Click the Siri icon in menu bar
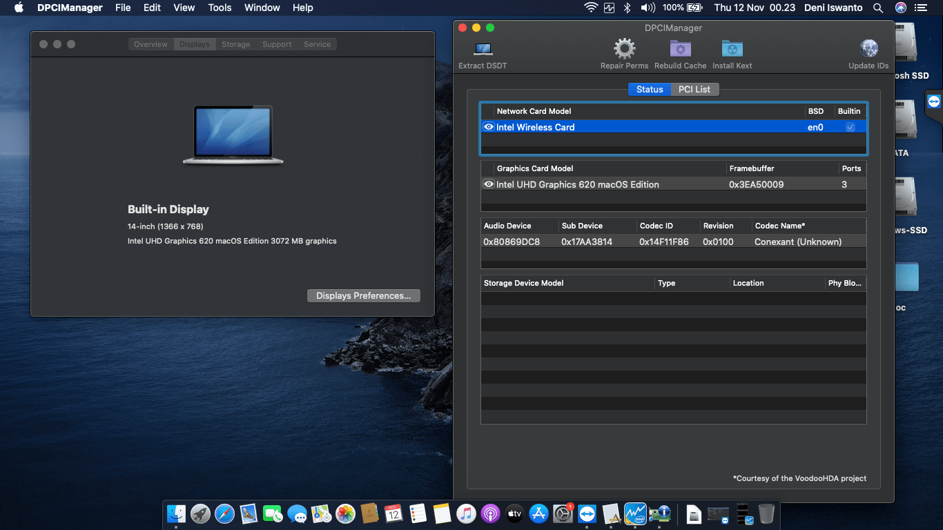 click(x=900, y=8)
